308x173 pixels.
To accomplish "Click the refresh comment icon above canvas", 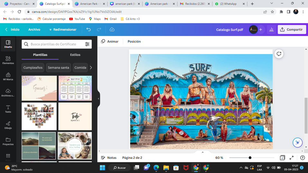I will tap(279, 54).
